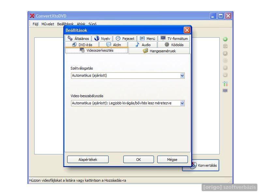This screenshot has height=195, width=261.
Task: Close the ConvertXtoDVD main window
Action: pos(228,16)
